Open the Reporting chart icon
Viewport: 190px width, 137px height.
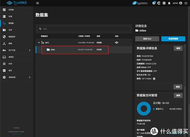[x=4, y=70]
